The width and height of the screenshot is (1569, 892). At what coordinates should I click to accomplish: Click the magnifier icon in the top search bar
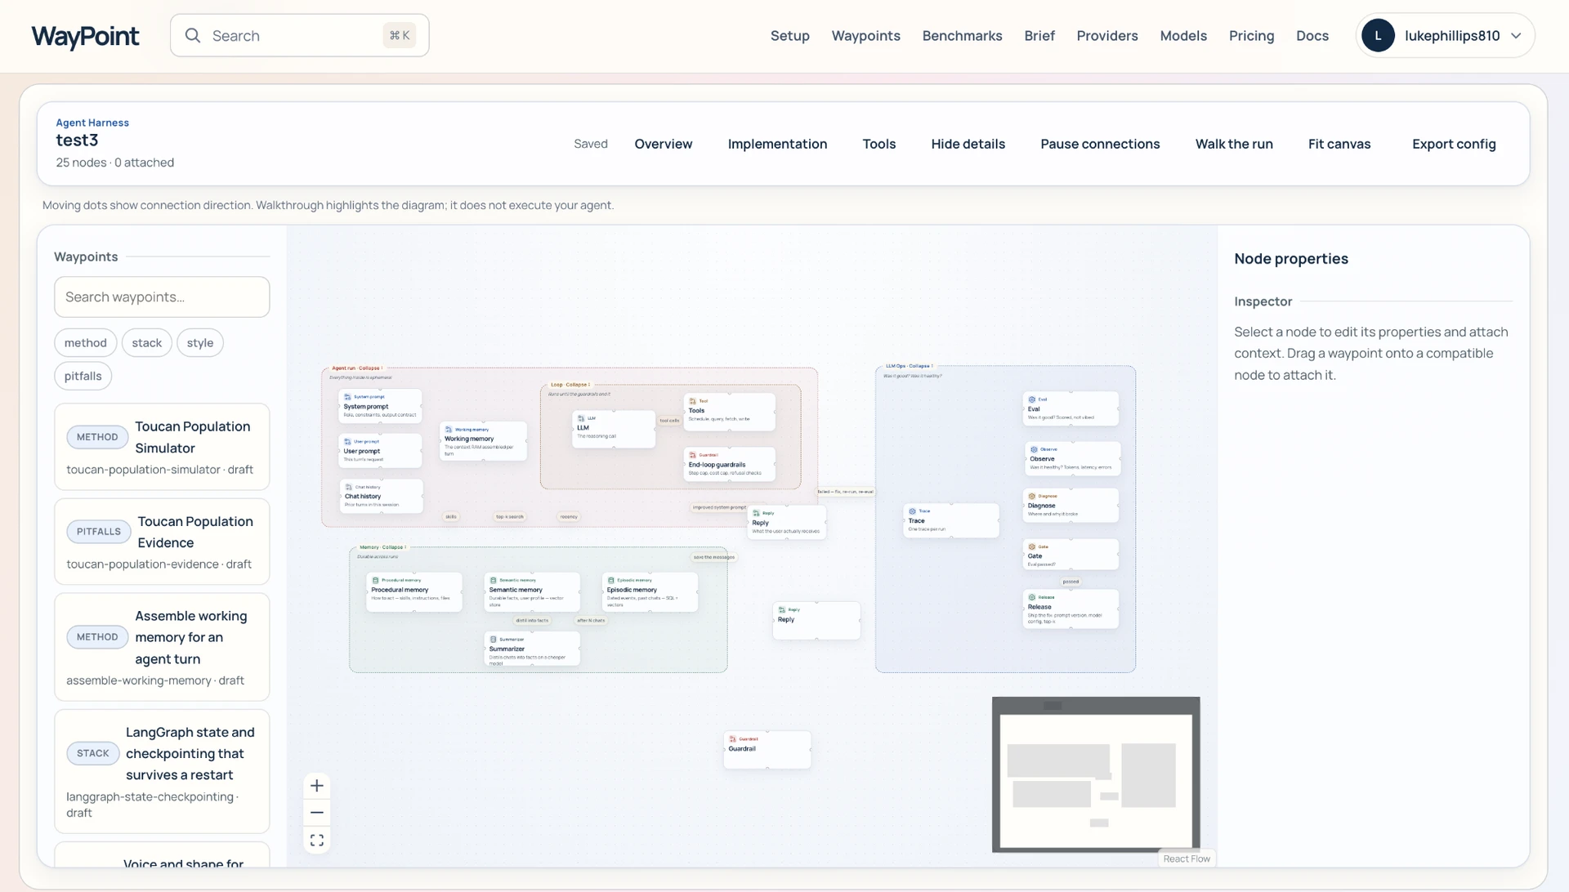point(193,35)
